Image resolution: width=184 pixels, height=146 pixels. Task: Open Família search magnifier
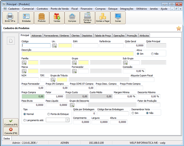tap(24, 63)
